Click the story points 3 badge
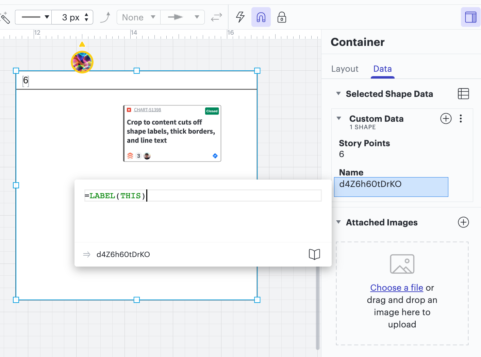481x357 pixels. click(x=138, y=156)
